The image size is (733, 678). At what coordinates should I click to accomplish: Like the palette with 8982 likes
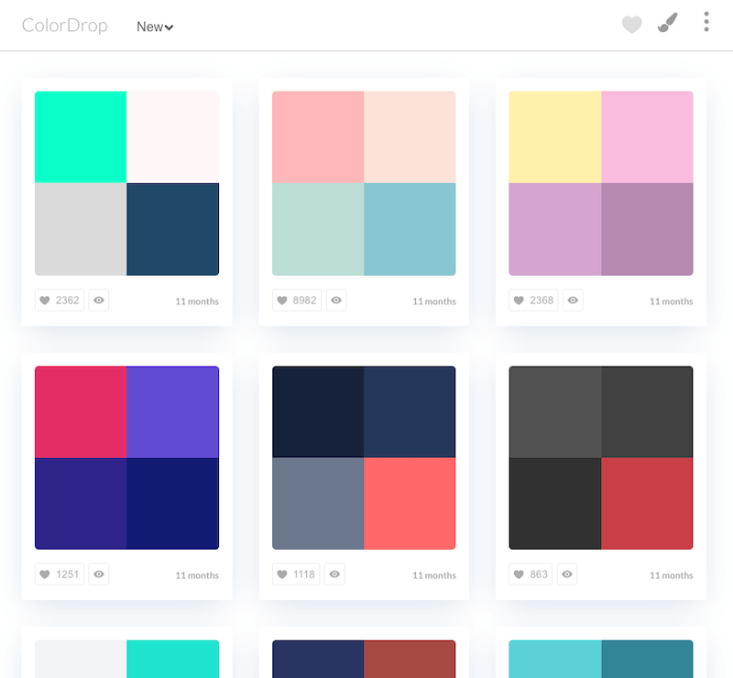[x=297, y=301]
